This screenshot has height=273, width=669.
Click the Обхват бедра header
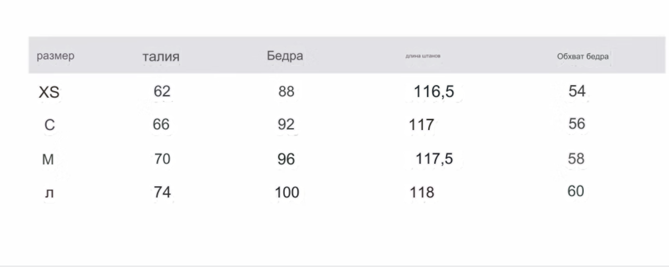(x=583, y=56)
